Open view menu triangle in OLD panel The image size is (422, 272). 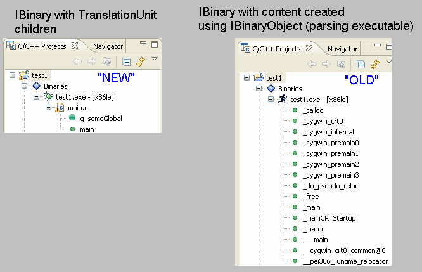(388, 61)
